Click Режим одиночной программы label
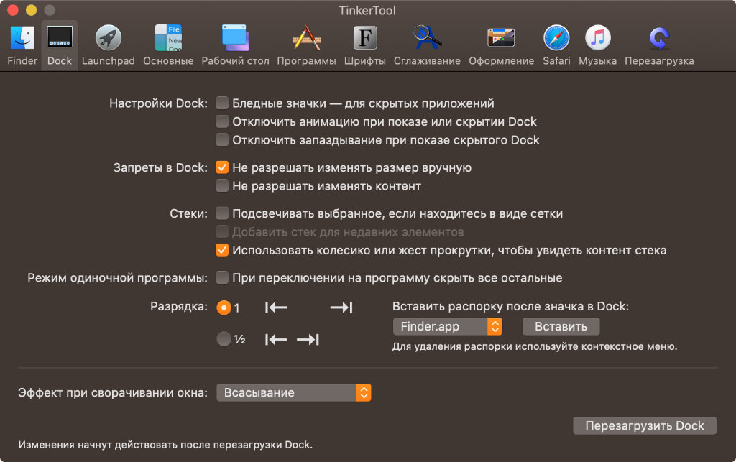 click(x=117, y=277)
